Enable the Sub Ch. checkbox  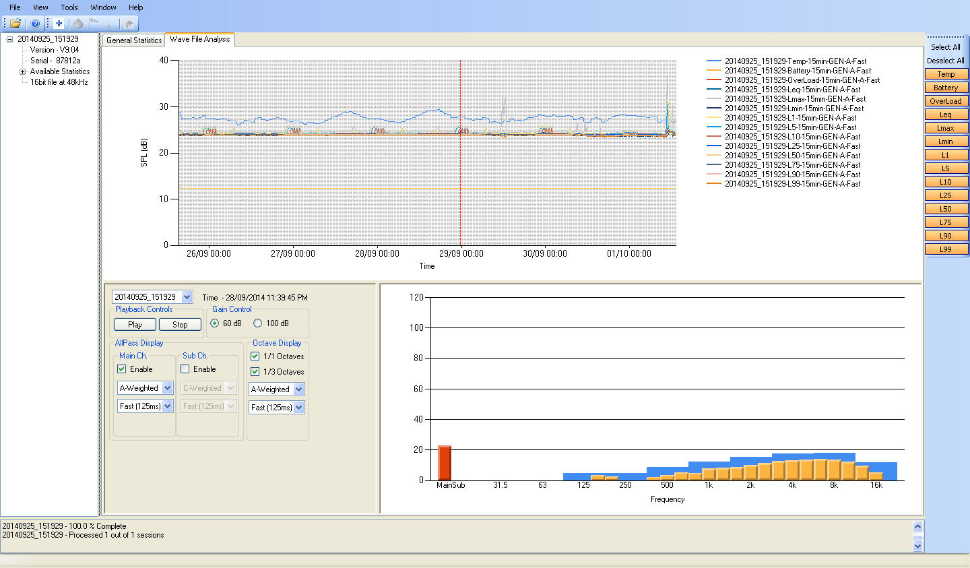(185, 369)
